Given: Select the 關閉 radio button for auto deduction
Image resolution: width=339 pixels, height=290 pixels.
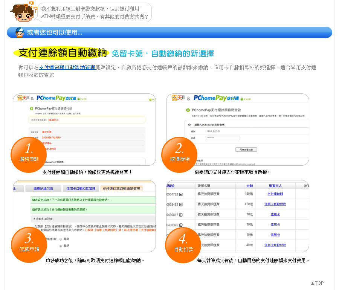Looking at the screenshot, I should tap(61, 246).
